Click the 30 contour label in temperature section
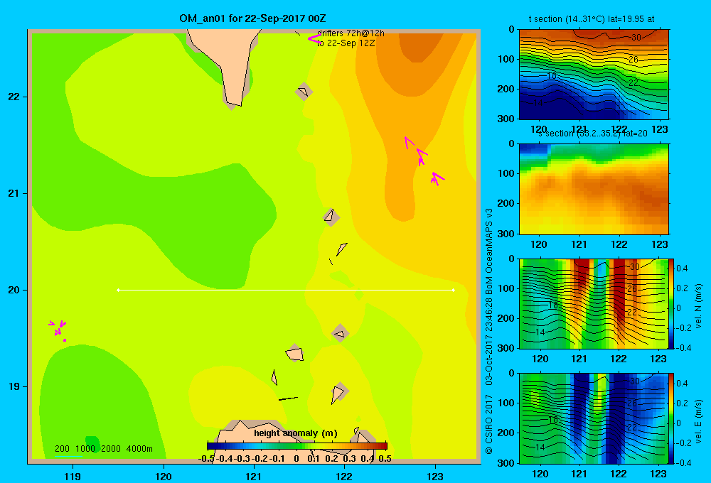 click(x=636, y=37)
